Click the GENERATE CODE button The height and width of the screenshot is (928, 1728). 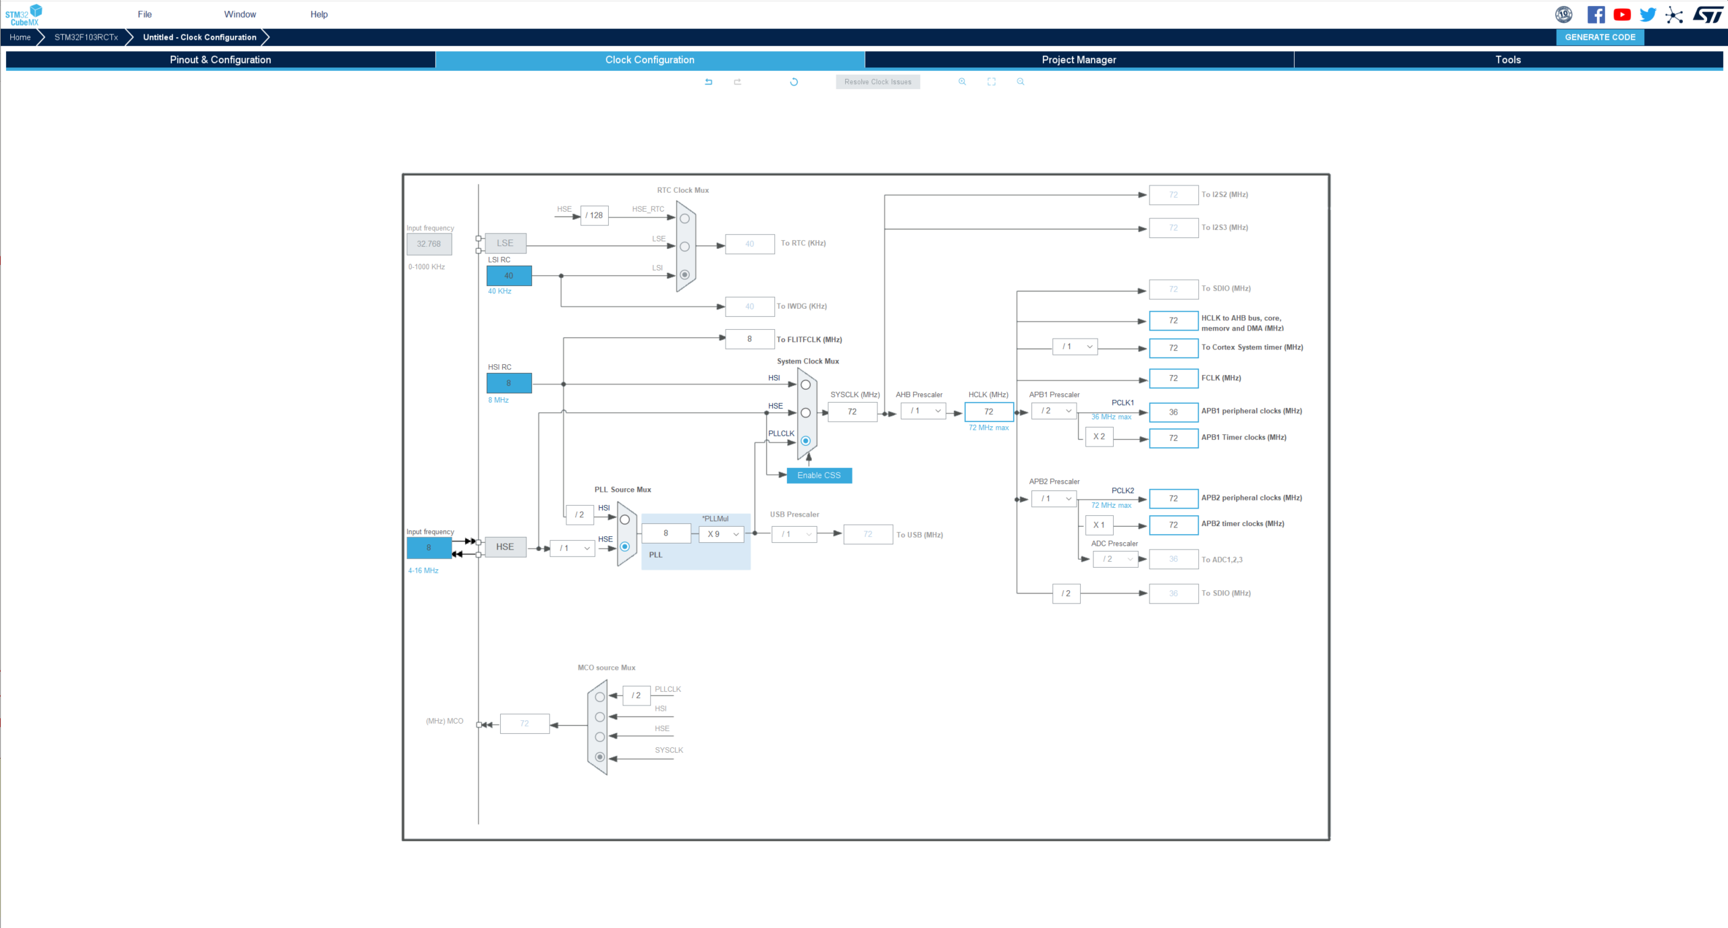1600,37
